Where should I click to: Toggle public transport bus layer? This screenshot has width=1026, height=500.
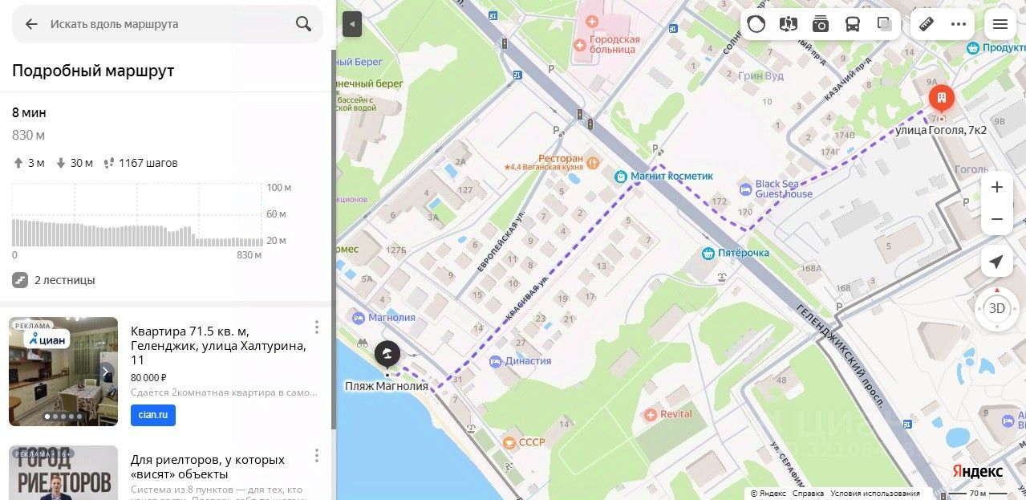coord(853,24)
